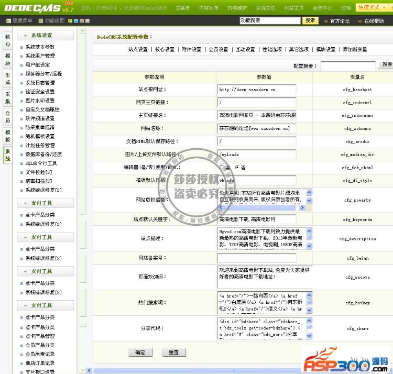Switch to the 其它选项 tab
This screenshot has width=393, height=374.
coord(299,50)
